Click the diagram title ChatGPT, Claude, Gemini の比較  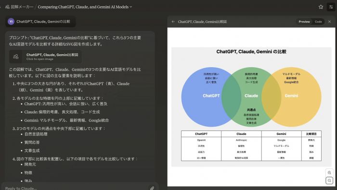pos(251,52)
